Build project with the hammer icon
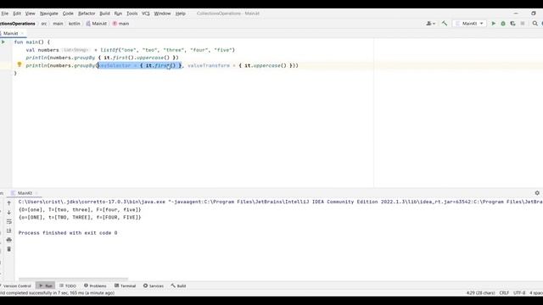 [445, 24]
